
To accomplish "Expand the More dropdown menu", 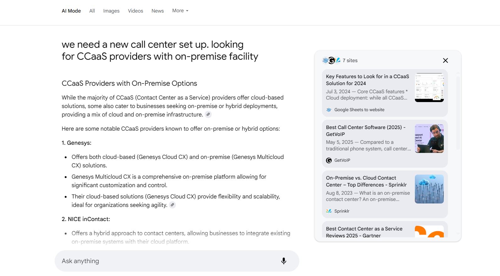I will [180, 11].
